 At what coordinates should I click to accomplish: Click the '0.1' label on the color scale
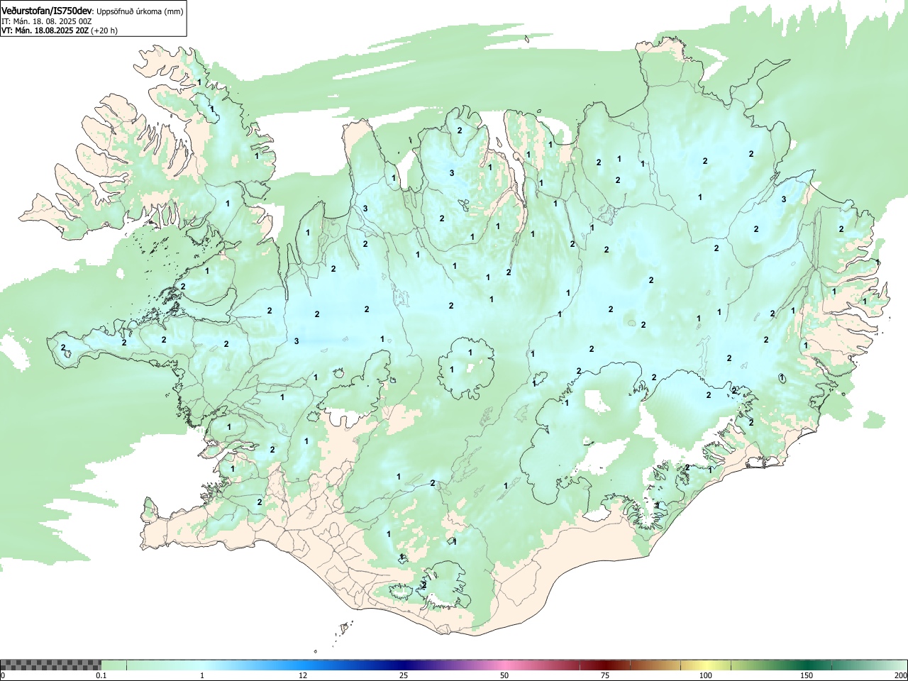[x=101, y=675]
